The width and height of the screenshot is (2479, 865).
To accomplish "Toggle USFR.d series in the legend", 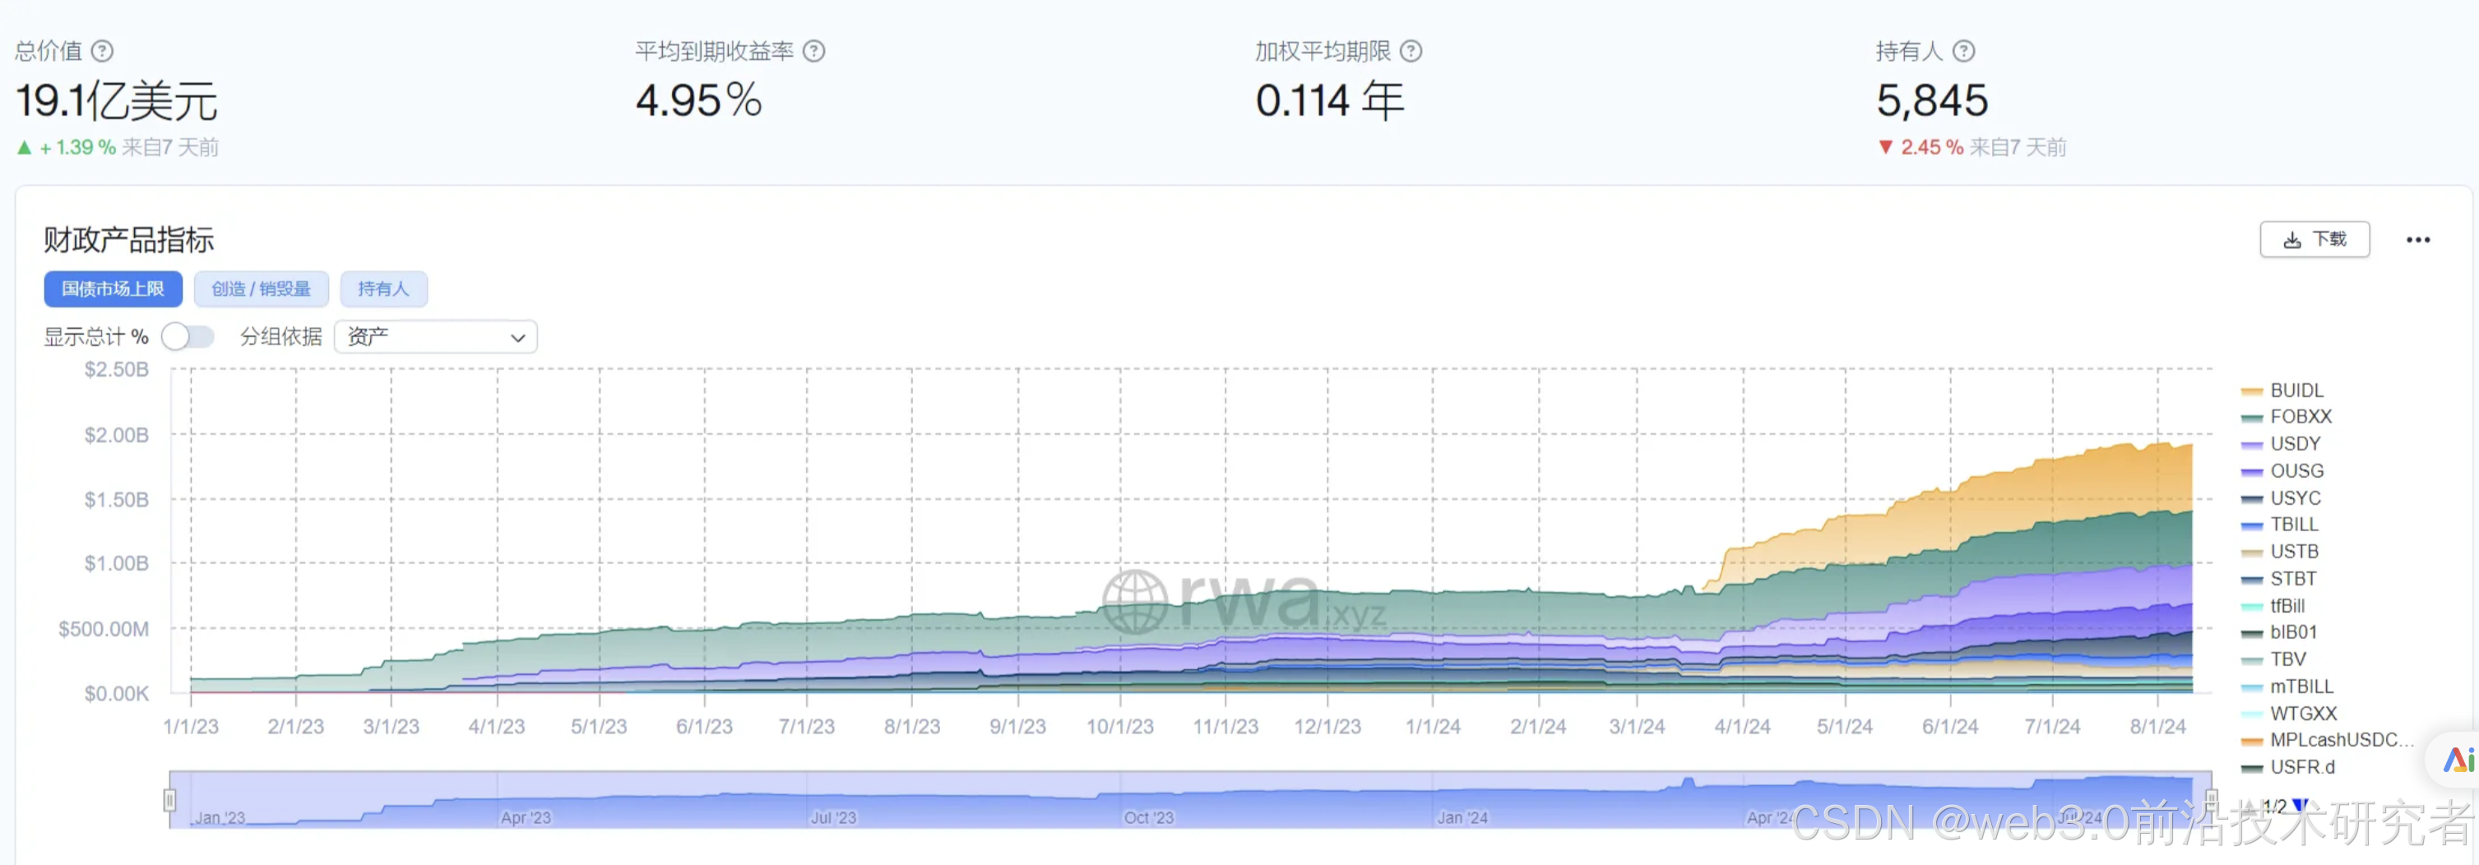I will point(2288,767).
